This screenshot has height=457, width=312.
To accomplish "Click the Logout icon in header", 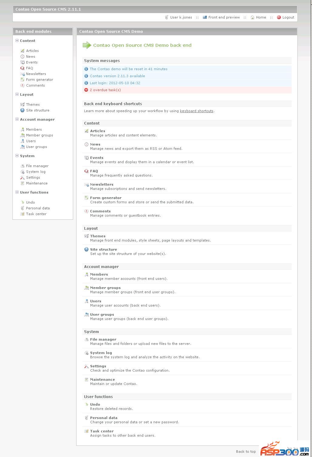I will [279, 17].
